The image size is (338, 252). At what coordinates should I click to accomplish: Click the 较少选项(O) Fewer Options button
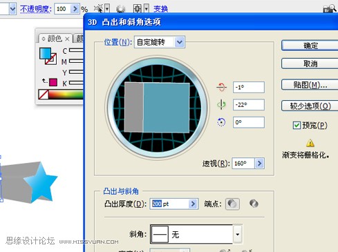pyautogui.click(x=310, y=106)
